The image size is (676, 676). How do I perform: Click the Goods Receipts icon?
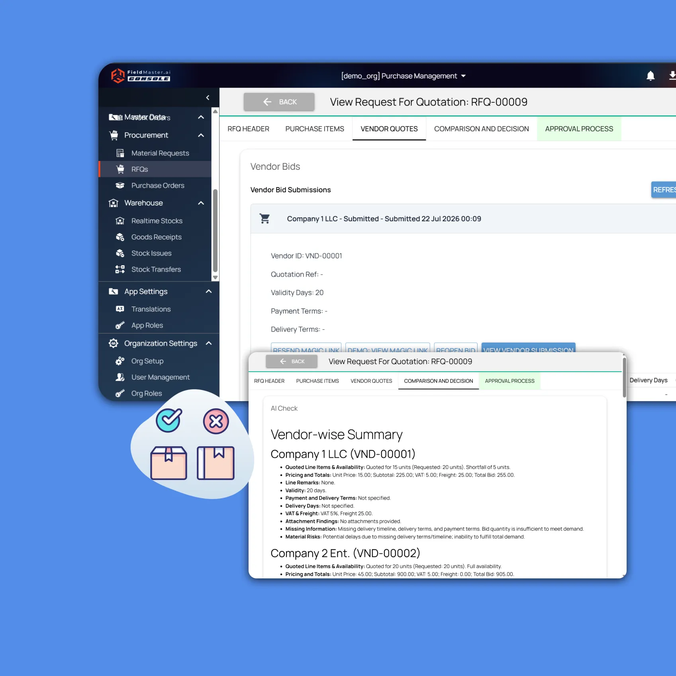120,237
